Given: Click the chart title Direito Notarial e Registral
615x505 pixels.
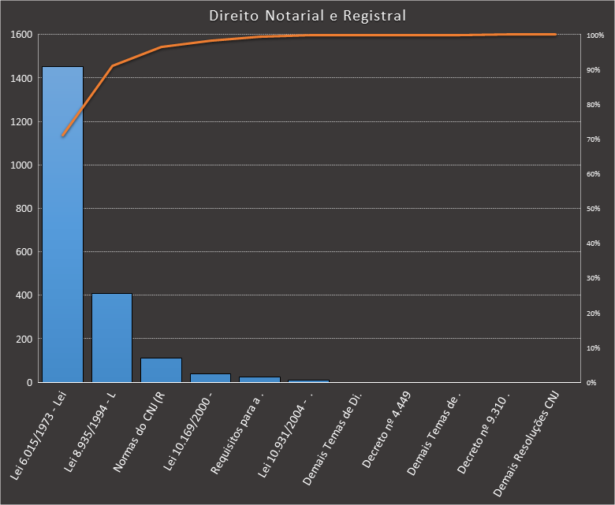Looking at the screenshot, I should coord(308,16).
